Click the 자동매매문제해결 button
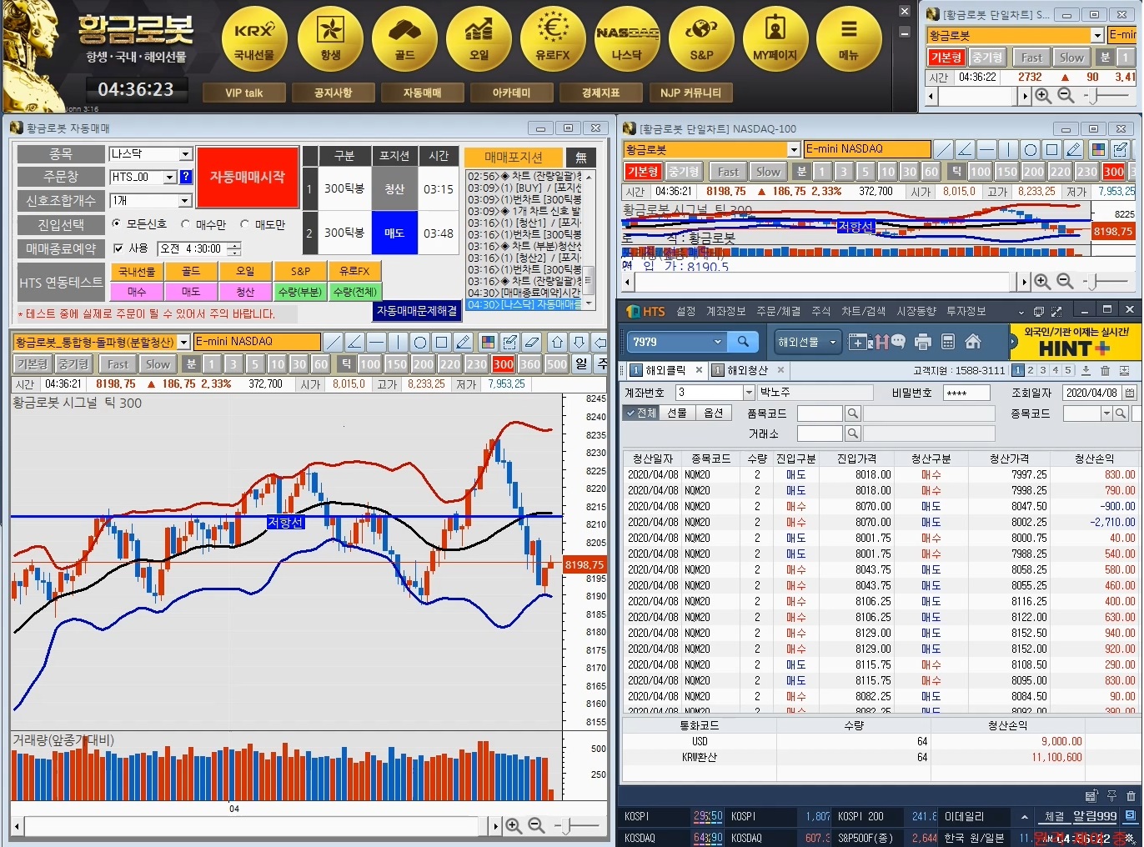Image resolution: width=1144 pixels, height=847 pixels. [x=417, y=310]
